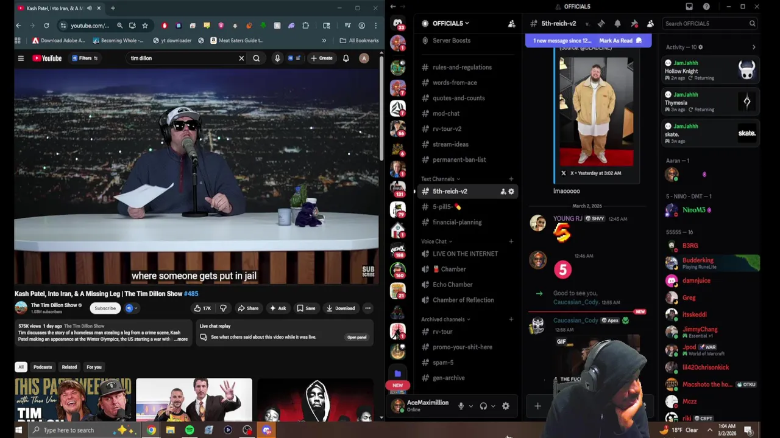The image size is (780, 438).
Task: Save the video to a playlist
Action: tap(306, 308)
